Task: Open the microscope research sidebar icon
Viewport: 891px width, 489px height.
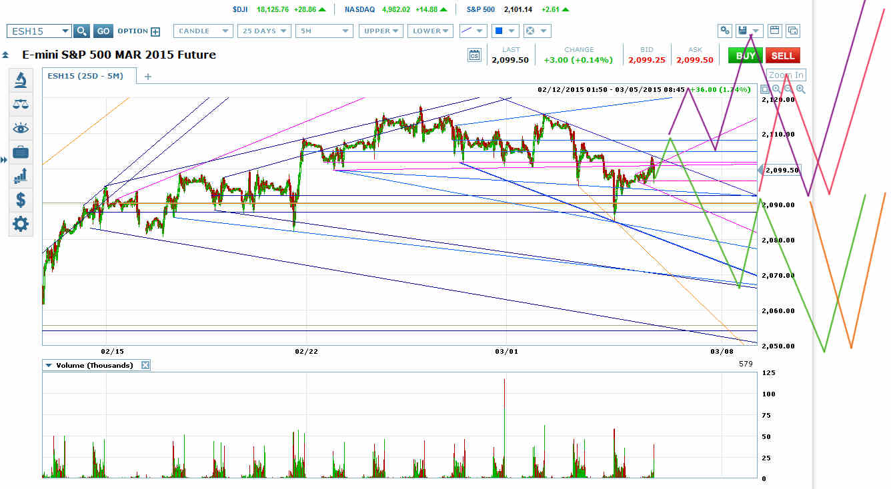Action: point(21,81)
